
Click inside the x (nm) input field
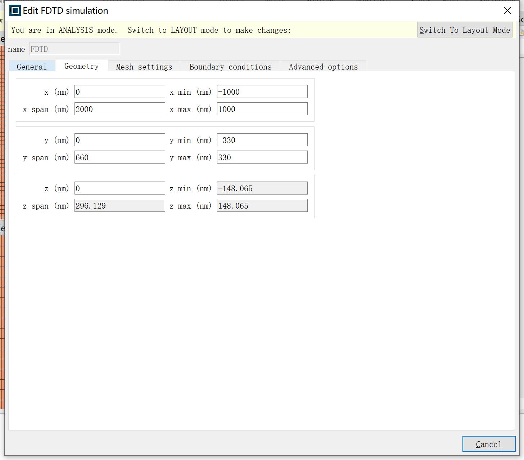click(x=119, y=91)
